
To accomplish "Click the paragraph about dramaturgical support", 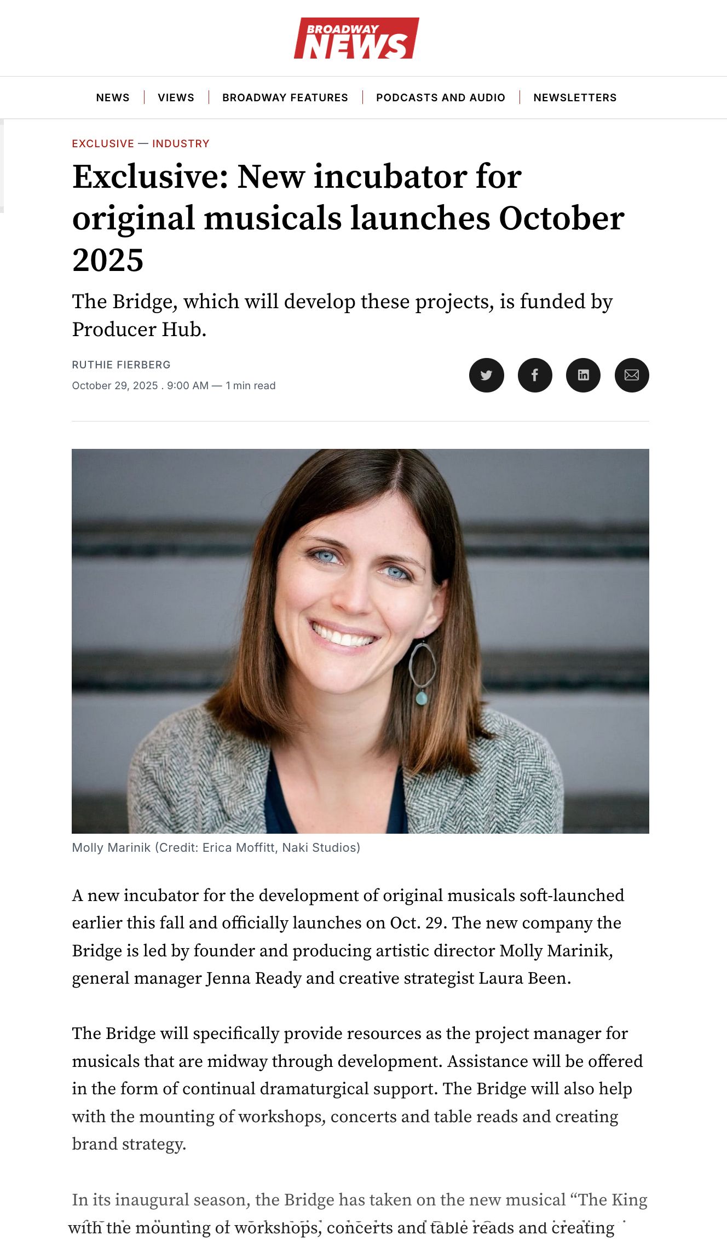I will [x=357, y=1089].
